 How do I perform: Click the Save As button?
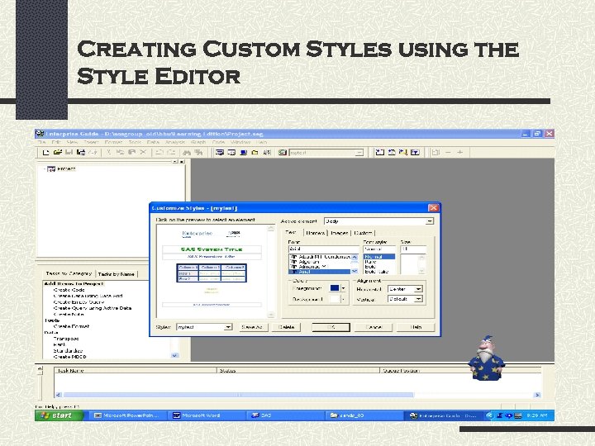click(x=252, y=327)
